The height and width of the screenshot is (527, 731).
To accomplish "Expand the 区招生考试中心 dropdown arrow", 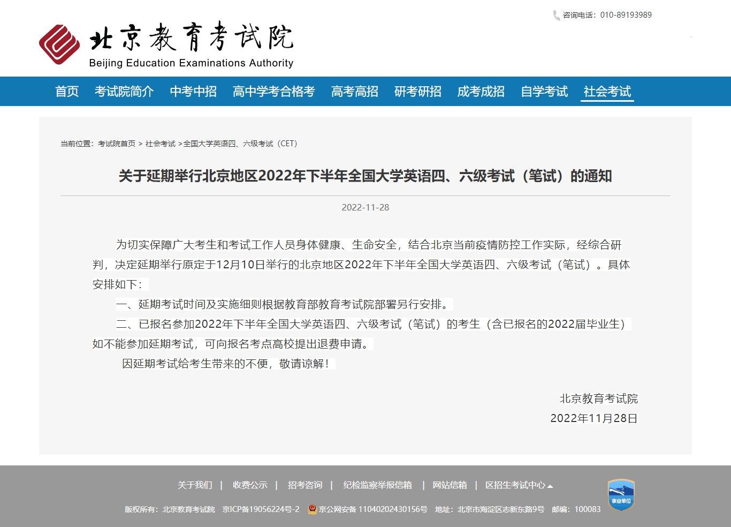I will tap(550, 486).
